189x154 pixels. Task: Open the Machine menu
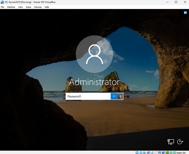point(11,7)
